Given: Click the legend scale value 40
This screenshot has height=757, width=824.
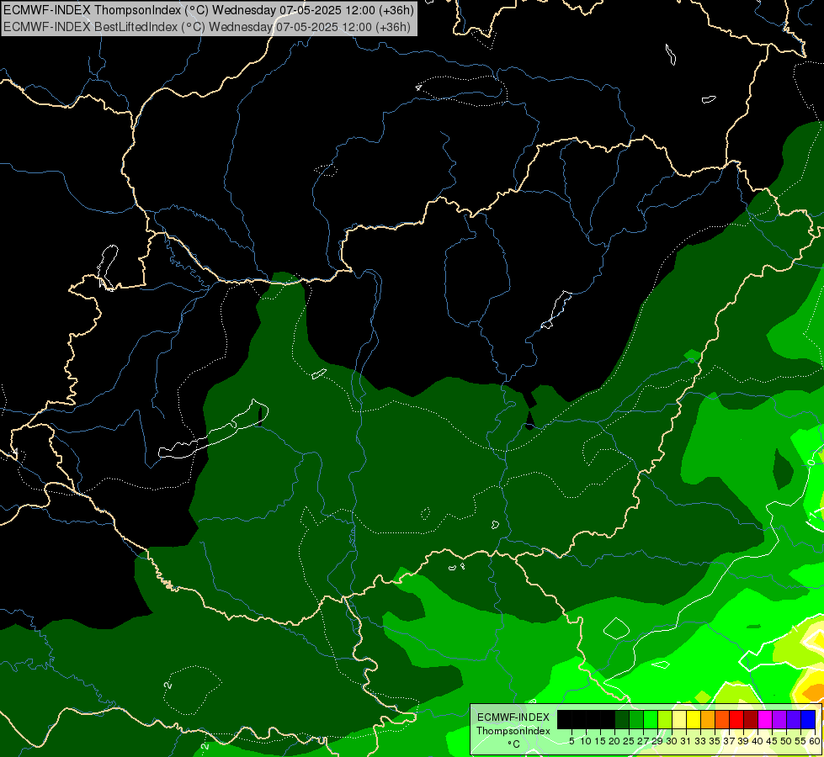Looking at the screenshot, I should pyautogui.click(x=758, y=741).
